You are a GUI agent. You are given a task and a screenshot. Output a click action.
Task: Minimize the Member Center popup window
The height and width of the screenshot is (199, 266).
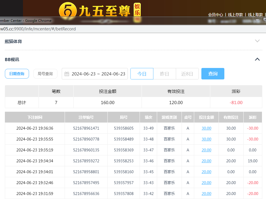click(x=257, y=20)
